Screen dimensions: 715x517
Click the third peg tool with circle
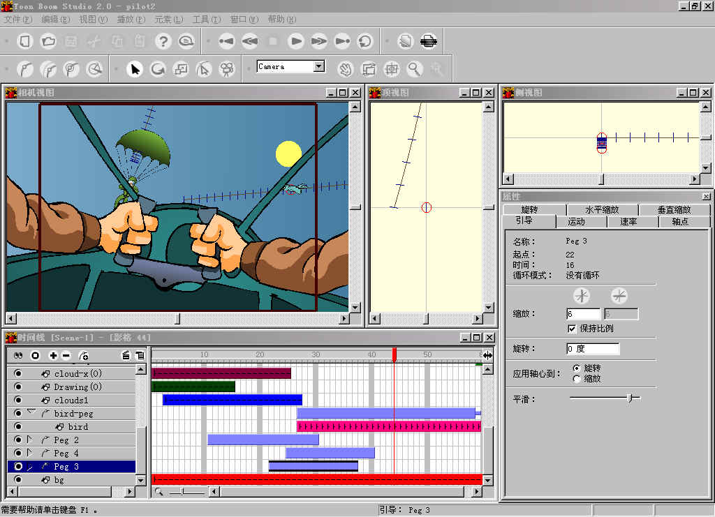[x=71, y=69]
